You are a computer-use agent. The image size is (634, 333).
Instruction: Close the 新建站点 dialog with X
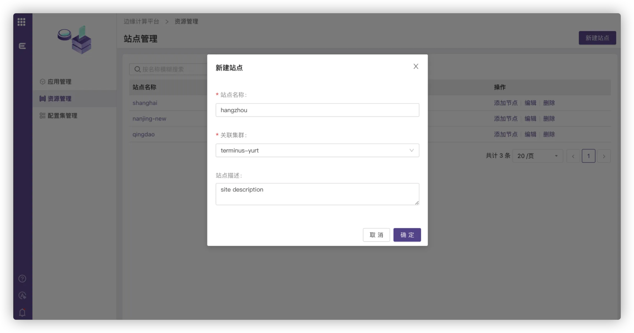tap(416, 66)
